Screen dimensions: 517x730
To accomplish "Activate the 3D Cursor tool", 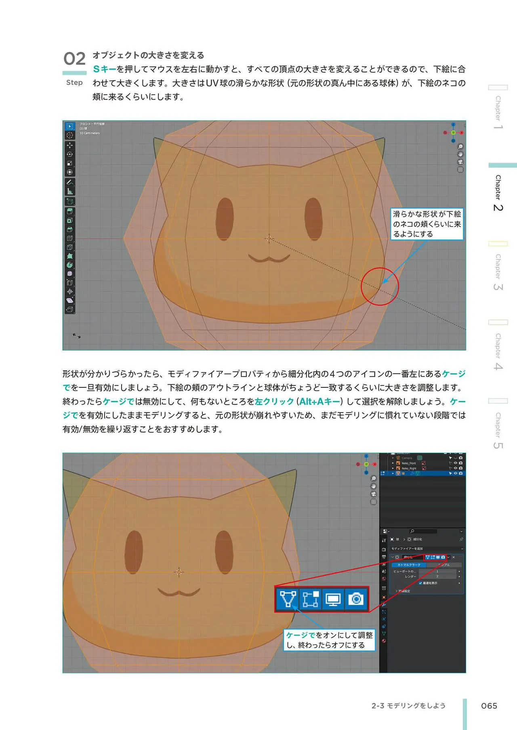I will 69,135.
